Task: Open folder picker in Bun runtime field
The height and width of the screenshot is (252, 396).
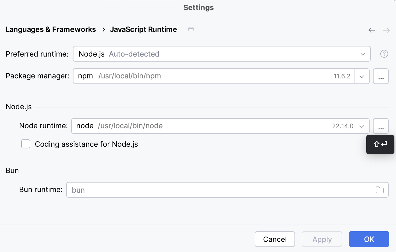Action: (380, 190)
